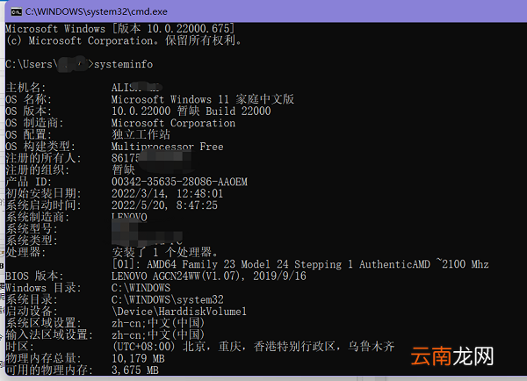
Task: Click the 注册的所有人 label
Action: click(x=43, y=158)
